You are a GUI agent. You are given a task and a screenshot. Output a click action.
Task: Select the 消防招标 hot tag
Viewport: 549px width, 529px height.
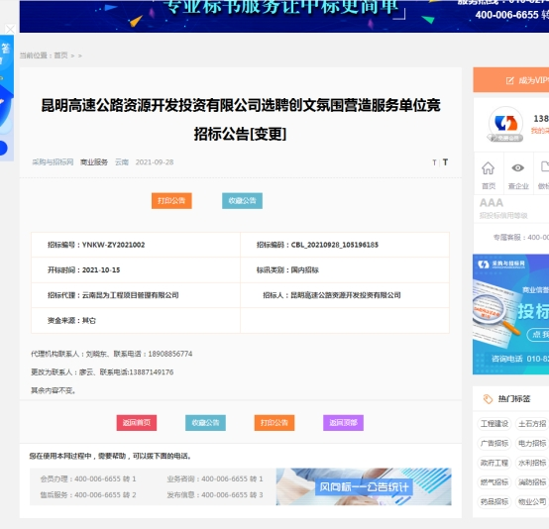(x=532, y=482)
